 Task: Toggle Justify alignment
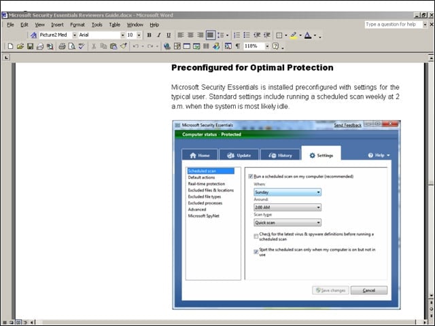pyautogui.click(x=210, y=35)
